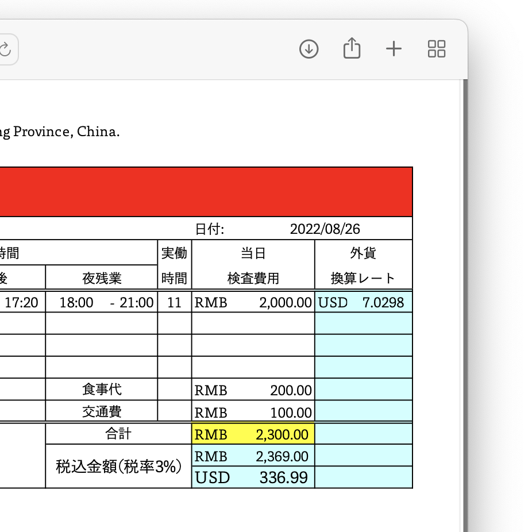Open the Safari downloads list
Image resolution: width=532 pixels, height=532 pixels.
click(309, 49)
